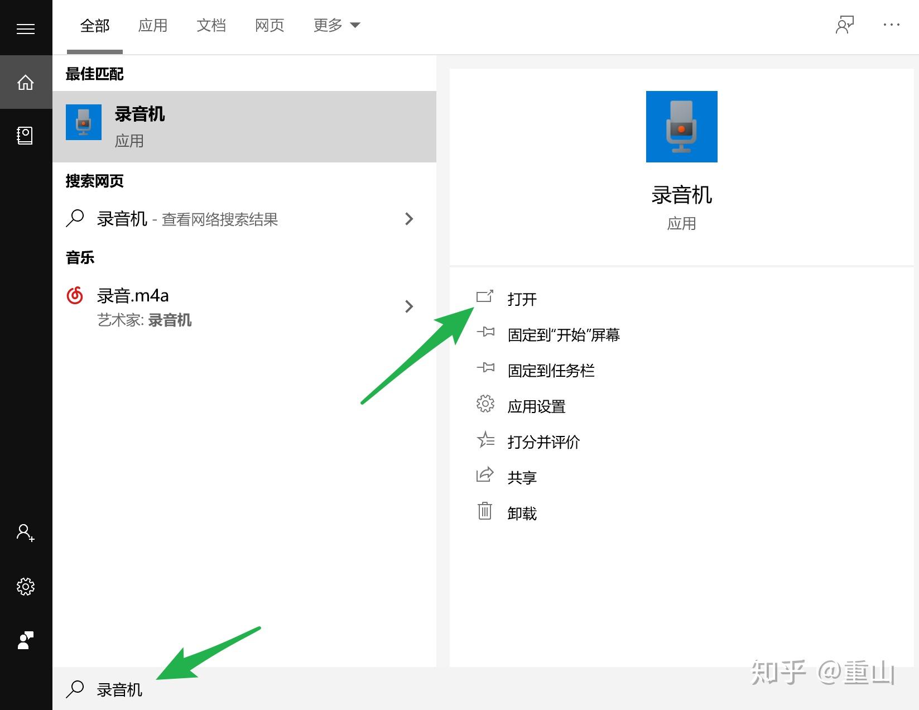The image size is (919, 710).
Task: Choose 固定到任务栏 option
Action: click(x=551, y=371)
